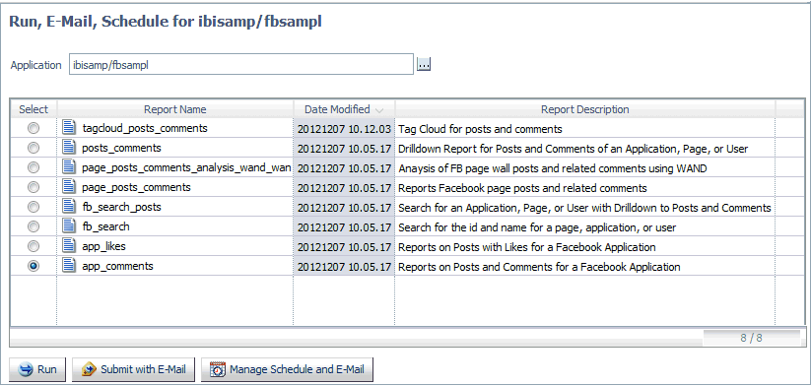
Task: Select the app_likes radio button
Action: click(x=34, y=246)
